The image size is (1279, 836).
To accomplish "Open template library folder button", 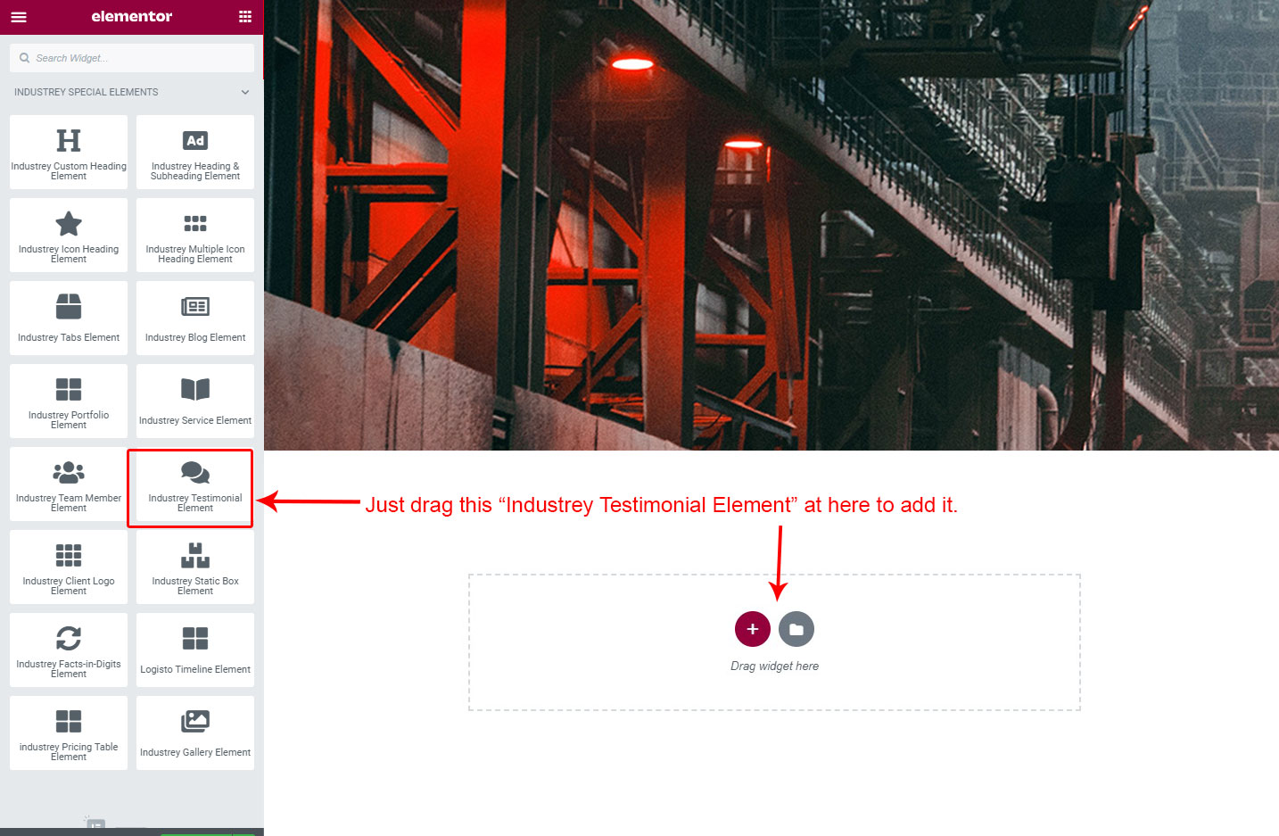I will click(796, 629).
